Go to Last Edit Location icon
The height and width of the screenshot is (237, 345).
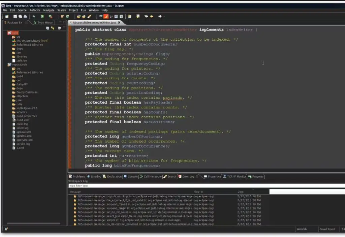(x=146, y=16)
